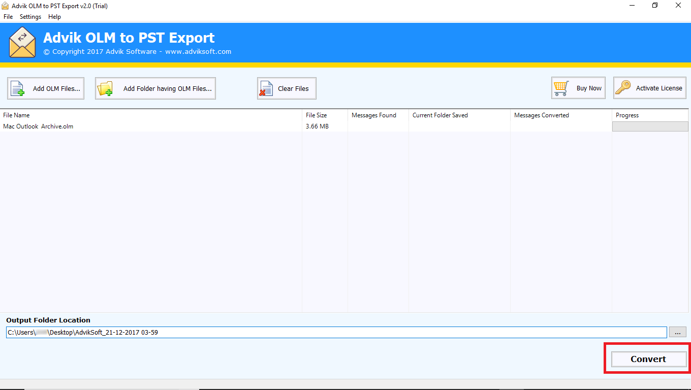
Task: Click Add Folder having OLM Files button
Action: [155, 88]
